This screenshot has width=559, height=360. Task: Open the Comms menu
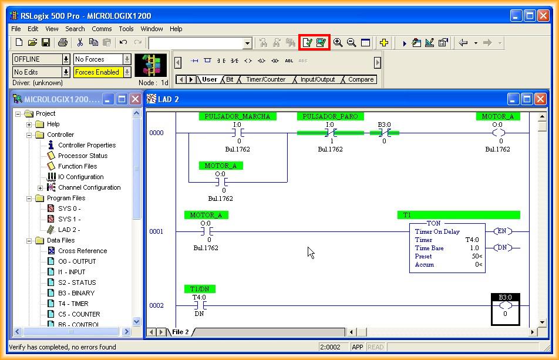(102, 28)
